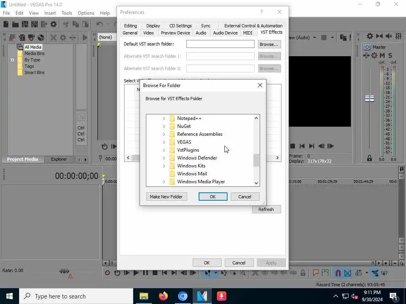Click the Windows Start button

coord(10,296)
